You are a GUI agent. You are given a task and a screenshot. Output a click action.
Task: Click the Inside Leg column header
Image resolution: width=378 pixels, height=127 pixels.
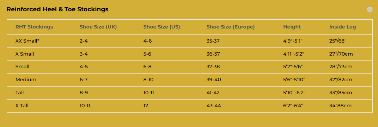[343, 27]
